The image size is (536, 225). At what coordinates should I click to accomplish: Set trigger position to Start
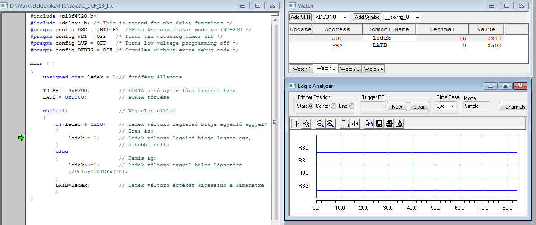pyautogui.click(x=311, y=106)
